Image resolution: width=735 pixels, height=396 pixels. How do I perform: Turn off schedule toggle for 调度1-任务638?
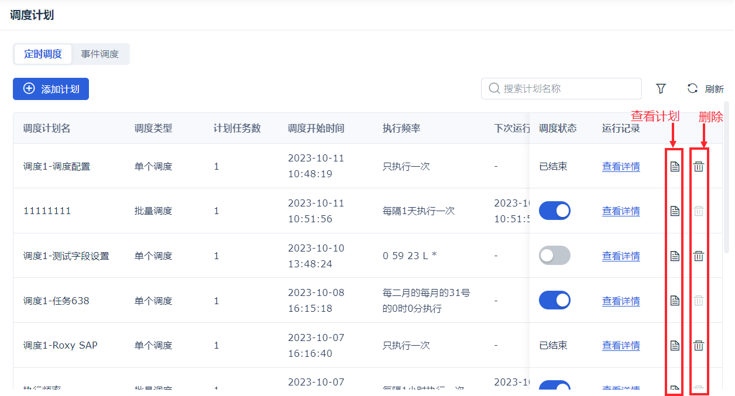pos(554,300)
